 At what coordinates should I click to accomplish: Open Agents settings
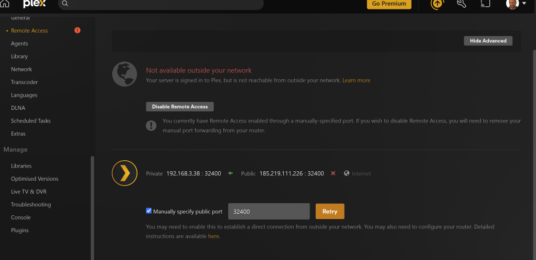(19, 44)
